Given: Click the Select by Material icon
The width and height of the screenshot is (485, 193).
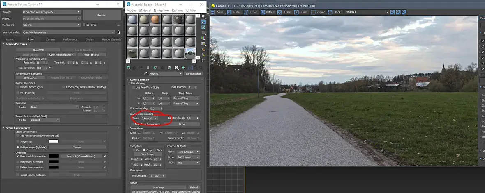Looking at the screenshot, I should (203, 54).
